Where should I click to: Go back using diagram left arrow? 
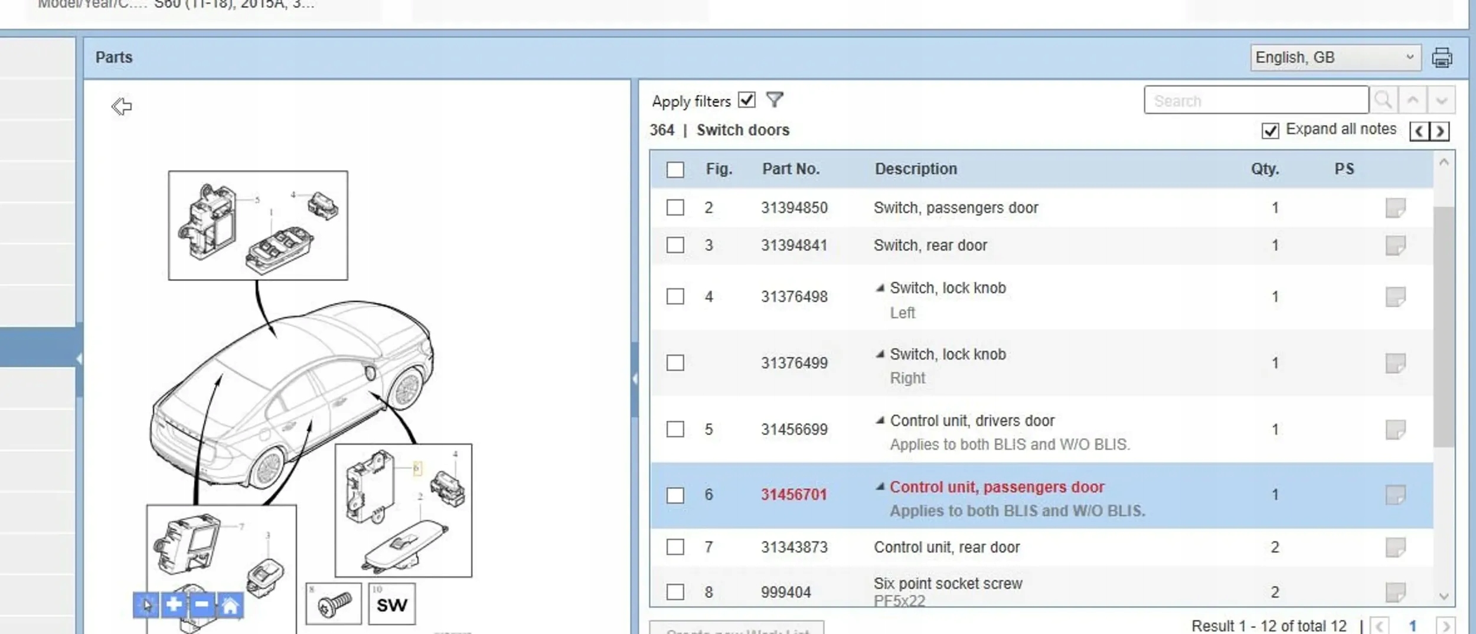[122, 106]
